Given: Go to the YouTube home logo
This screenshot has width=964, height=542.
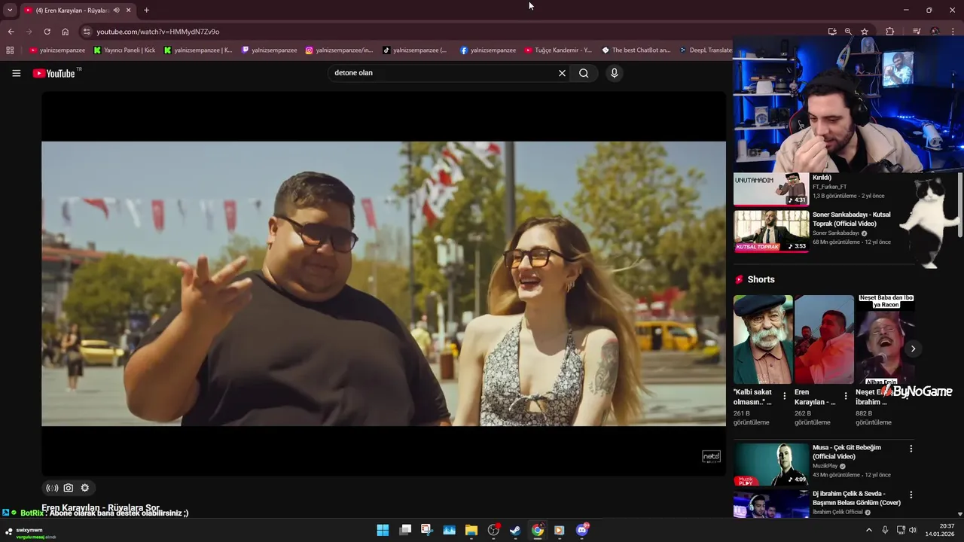Looking at the screenshot, I should point(54,73).
